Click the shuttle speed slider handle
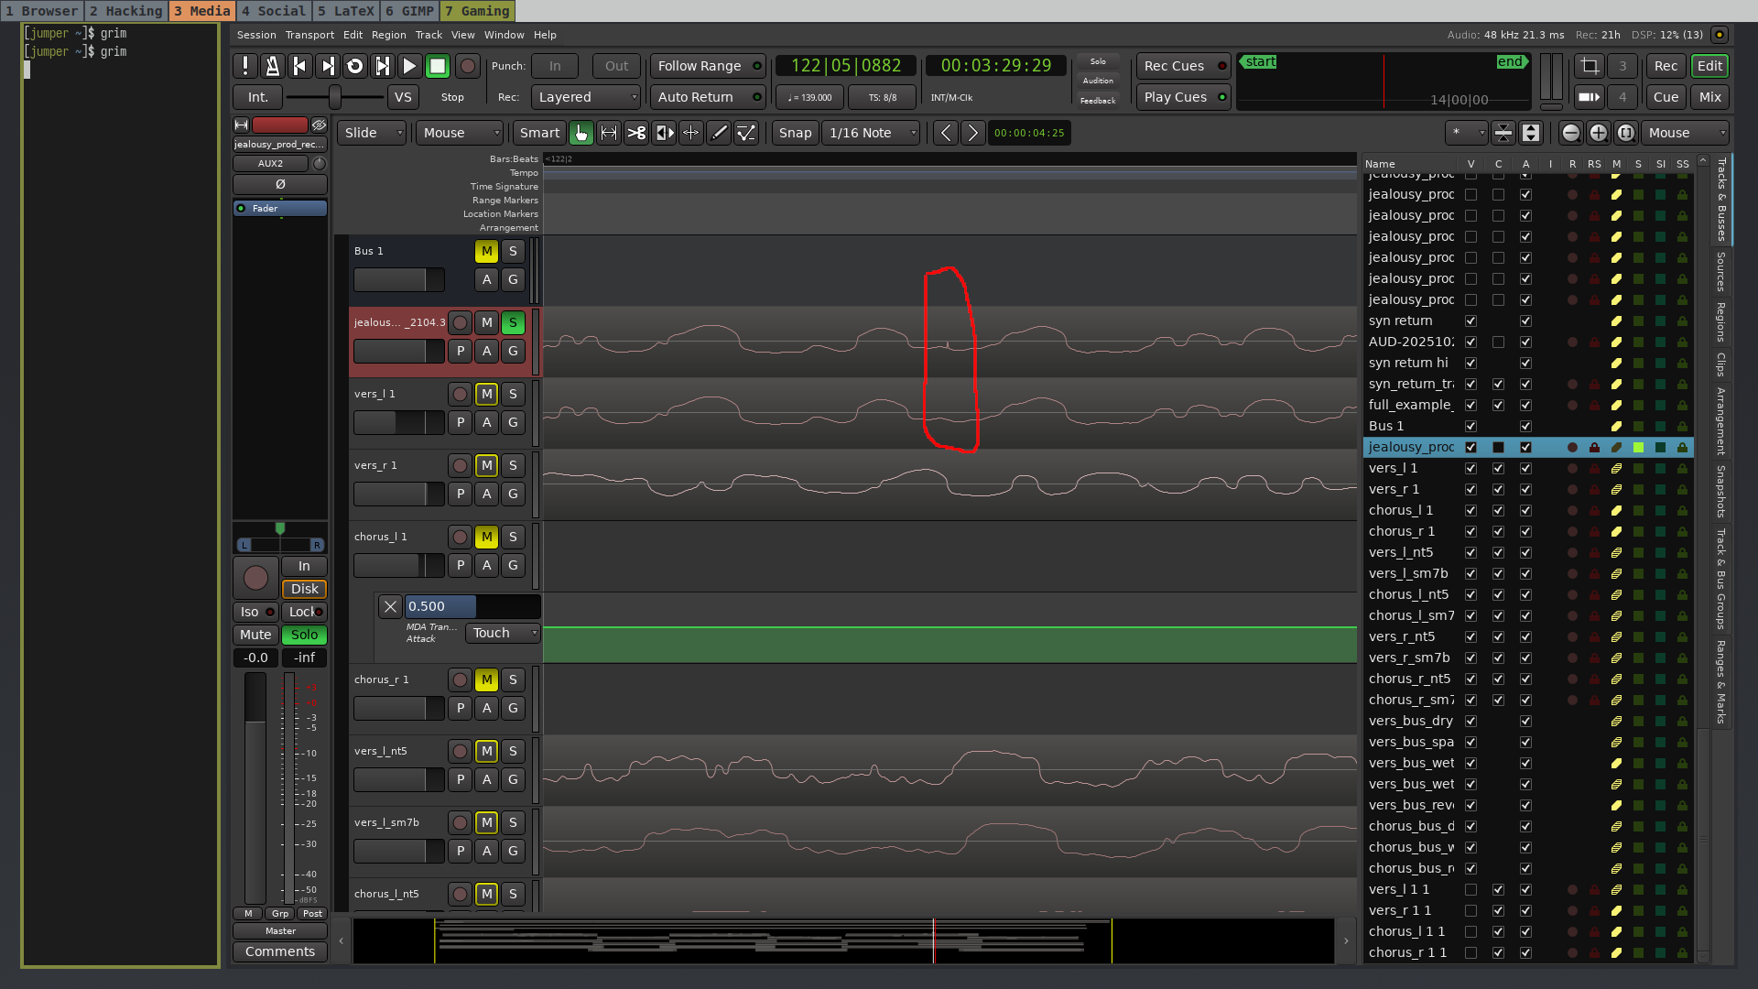 pyautogui.click(x=335, y=97)
